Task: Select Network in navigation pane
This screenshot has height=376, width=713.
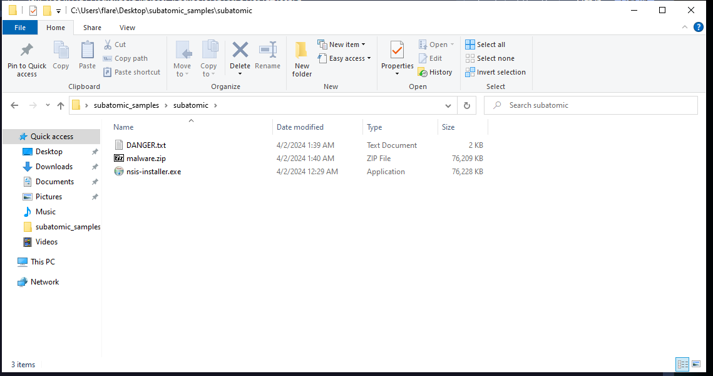Action: (x=44, y=282)
